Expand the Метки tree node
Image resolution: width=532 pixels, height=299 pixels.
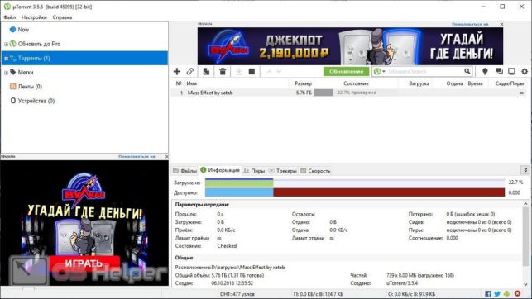click(6, 73)
